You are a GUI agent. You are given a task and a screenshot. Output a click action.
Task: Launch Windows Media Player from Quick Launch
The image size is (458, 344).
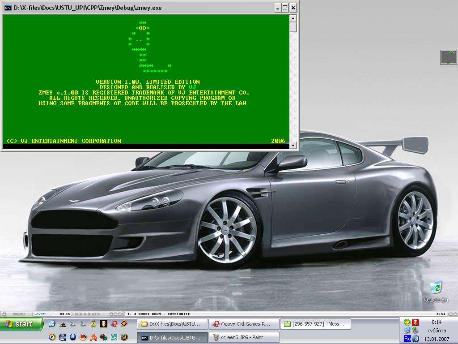click(52, 337)
